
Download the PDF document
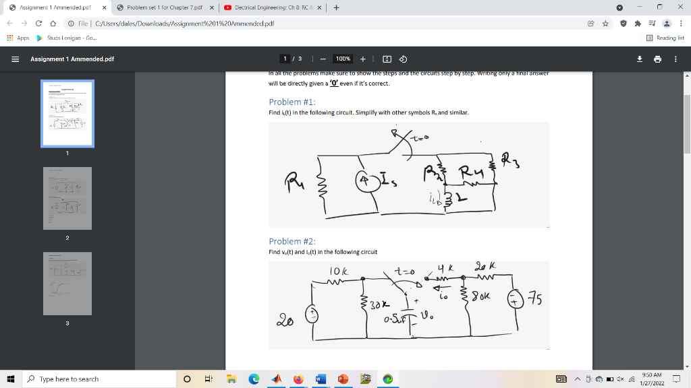coord(639,59)
